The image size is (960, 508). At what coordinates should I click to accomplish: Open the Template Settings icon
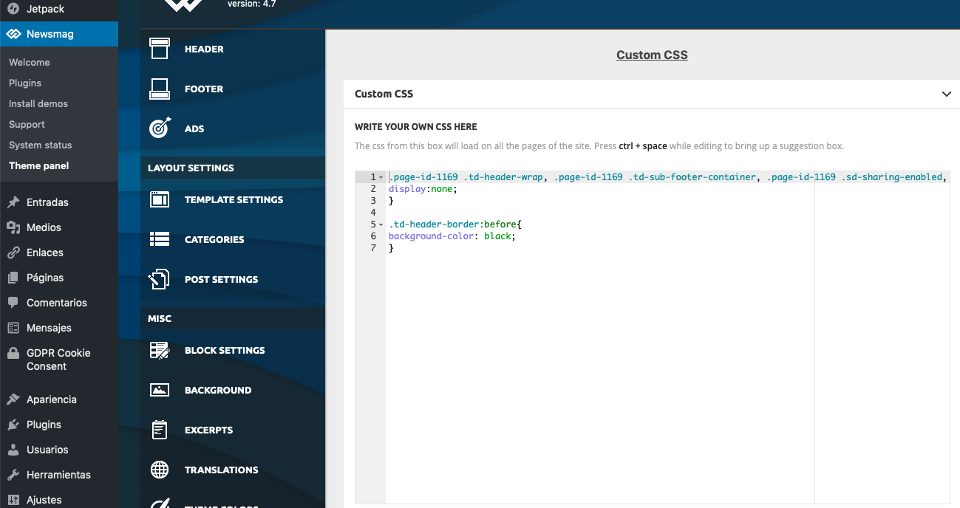coord(160,199)
